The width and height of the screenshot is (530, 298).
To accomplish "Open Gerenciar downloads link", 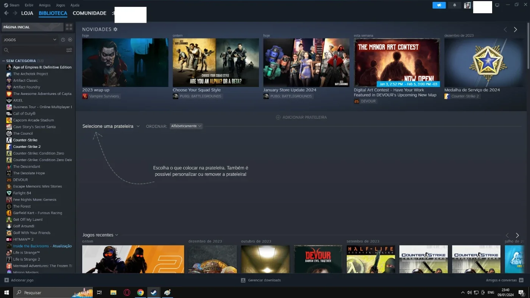I will point(264,280).
